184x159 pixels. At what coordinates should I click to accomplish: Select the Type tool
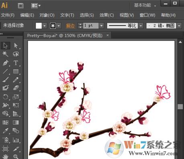coord(16,63)
